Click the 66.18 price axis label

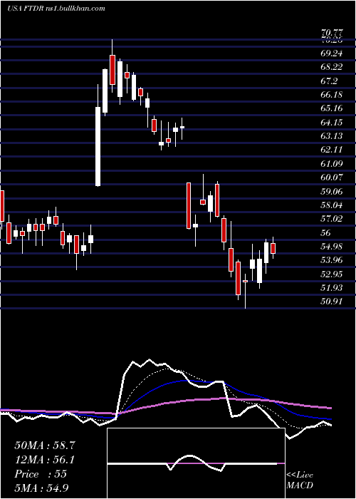pos(332,95)
